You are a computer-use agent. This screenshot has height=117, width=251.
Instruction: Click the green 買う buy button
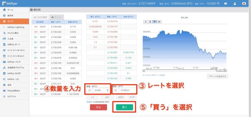tap(124, 107)
